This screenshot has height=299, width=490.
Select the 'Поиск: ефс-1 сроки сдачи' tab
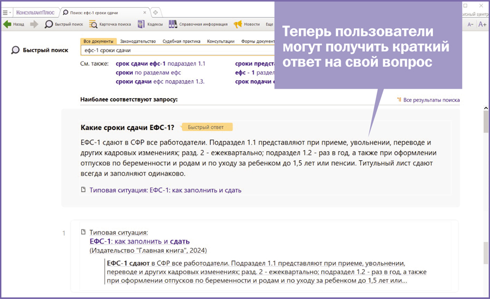point(94,13)
